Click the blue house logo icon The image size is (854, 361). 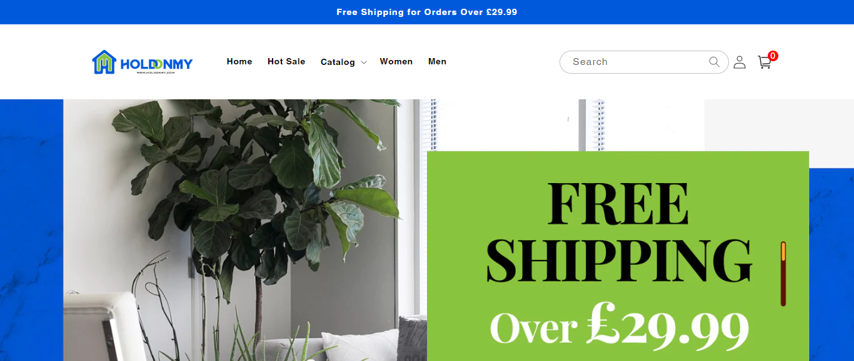pos(104,62)
